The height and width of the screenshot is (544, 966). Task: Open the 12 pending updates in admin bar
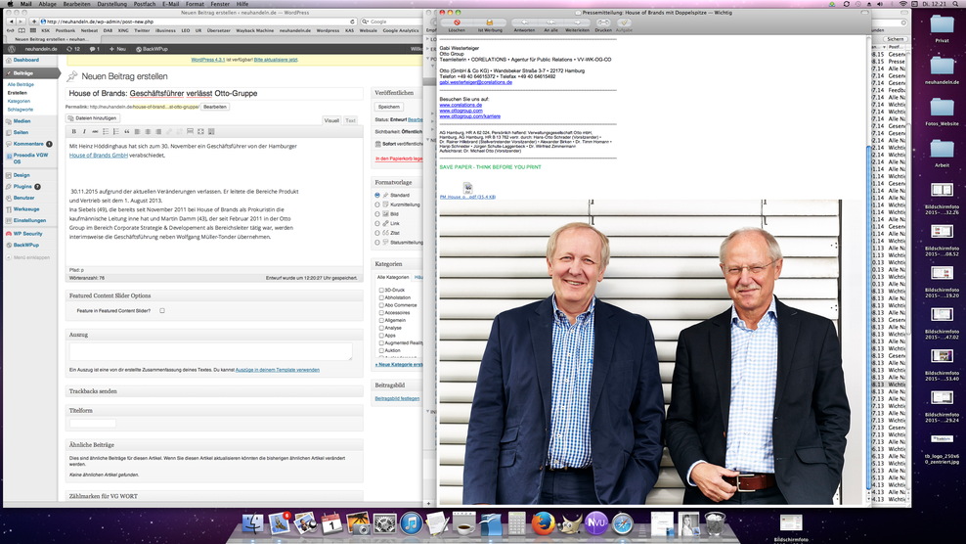pos(73,49)
